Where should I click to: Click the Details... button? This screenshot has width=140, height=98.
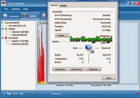coord(62,35)
